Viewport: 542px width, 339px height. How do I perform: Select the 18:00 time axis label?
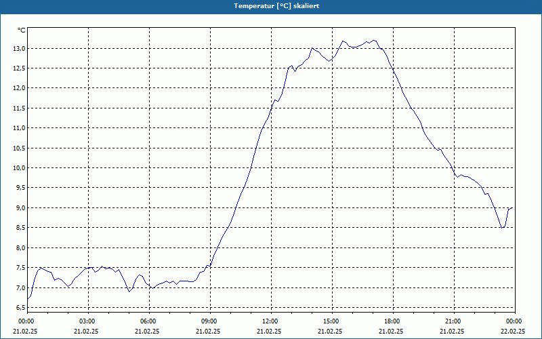pyautogui.click(x=393, y=321)
